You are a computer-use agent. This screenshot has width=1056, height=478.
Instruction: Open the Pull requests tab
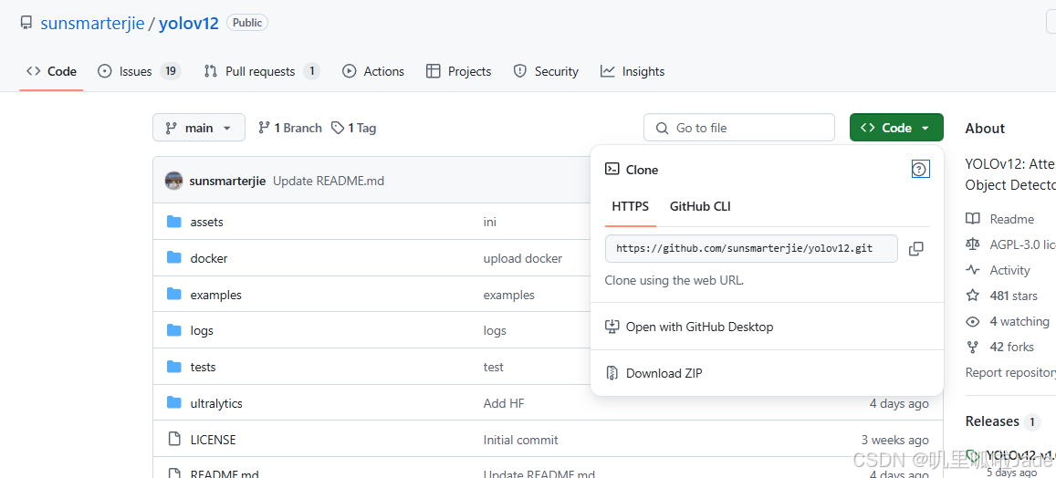pyautogui.click(x=261, y=71)
